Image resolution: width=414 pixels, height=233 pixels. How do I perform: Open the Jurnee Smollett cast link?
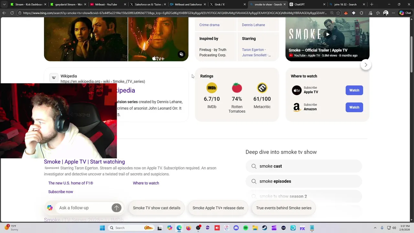click(x=255, y=55)
